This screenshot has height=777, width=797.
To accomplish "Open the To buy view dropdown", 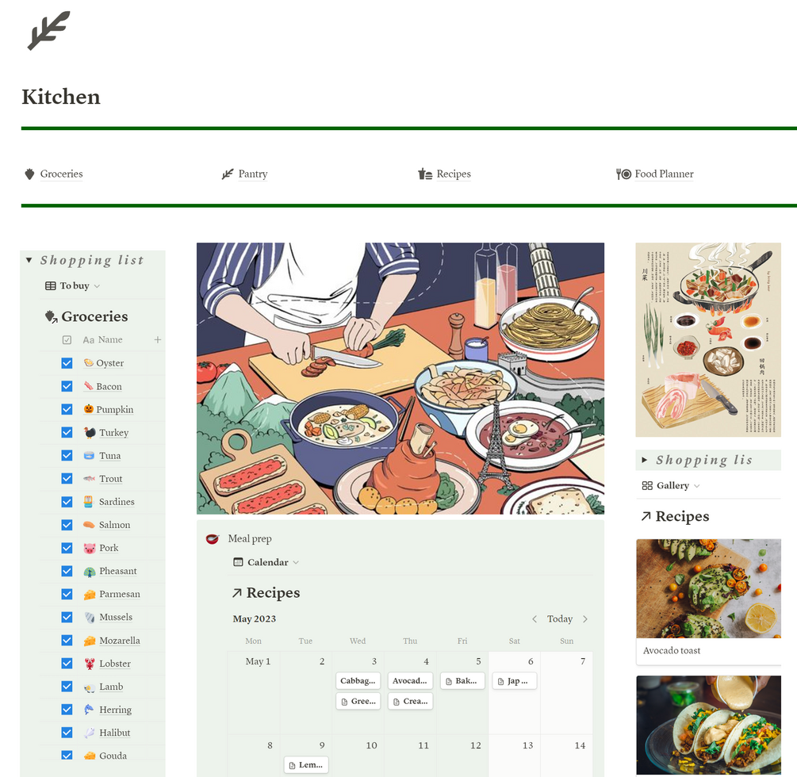I will [x=72, y=285].
